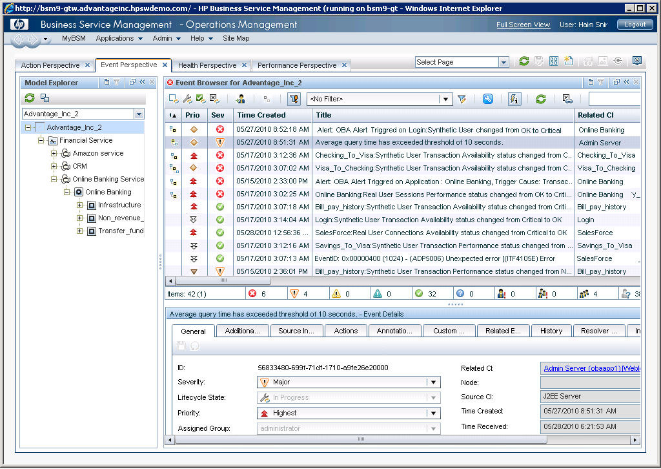The width and height of the screenshot is (661, 469).
Task: Open the Applications menu
Action: (x=119, y=38)
